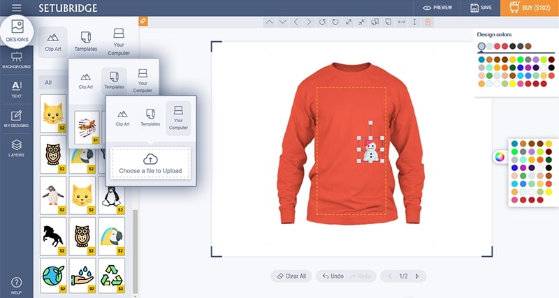Select the Text tool in sidebar
This screenshot has width=559, height=298.
tap(16, 89)
